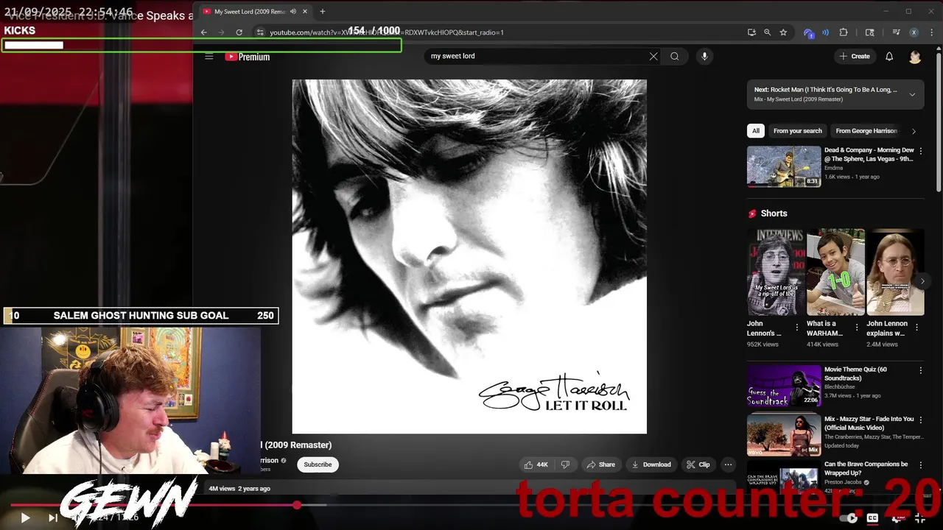Screen dimensions: 943x530
Task: Open options for WARHAMMER short
Action: pos(856,328)
